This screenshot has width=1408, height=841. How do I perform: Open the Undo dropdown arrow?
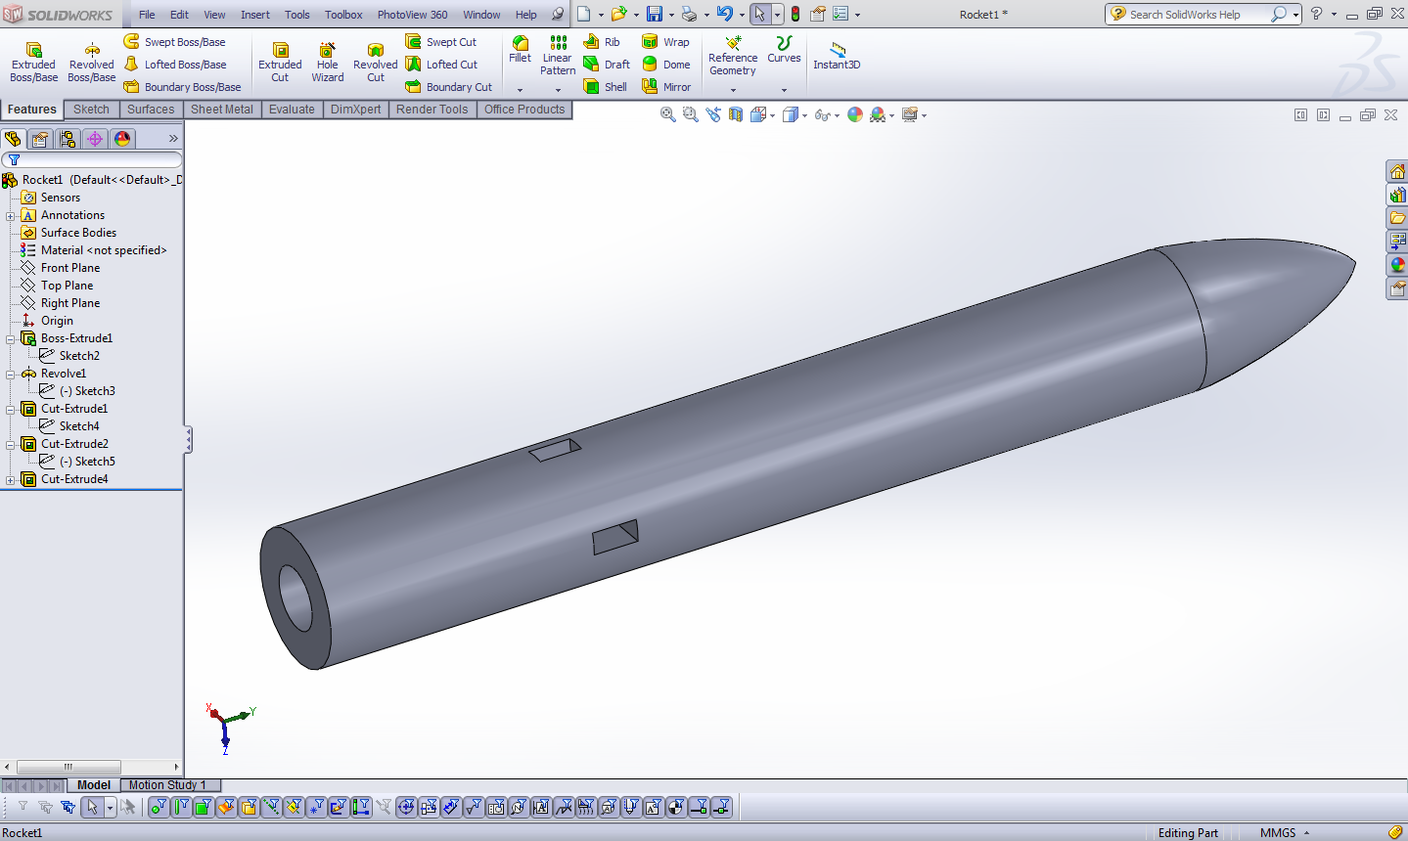[742, 15]
